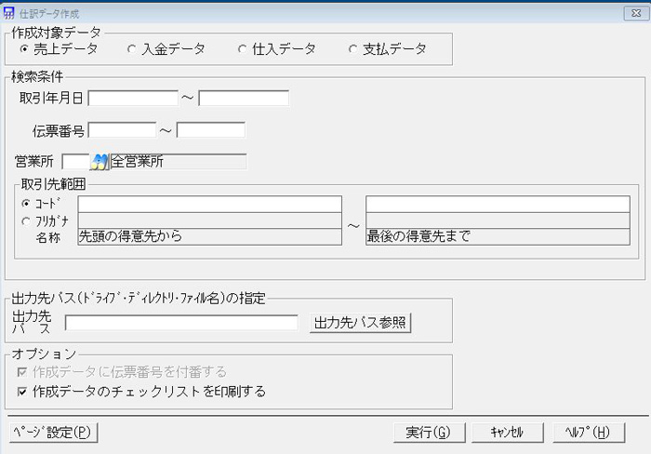Select the コード range option

25,202
